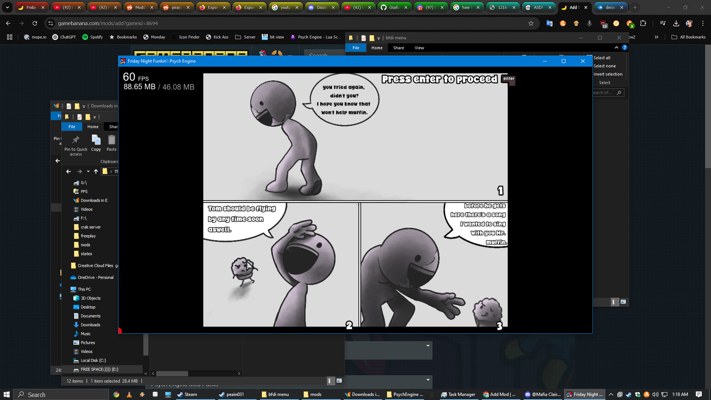
Task: Bookmark this page with the star icon
Action: coord(531,23)
